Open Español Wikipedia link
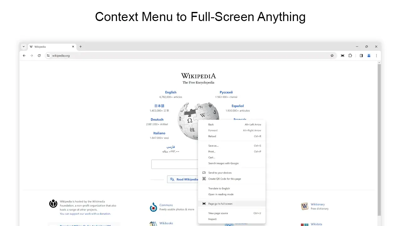 [237, 106]
